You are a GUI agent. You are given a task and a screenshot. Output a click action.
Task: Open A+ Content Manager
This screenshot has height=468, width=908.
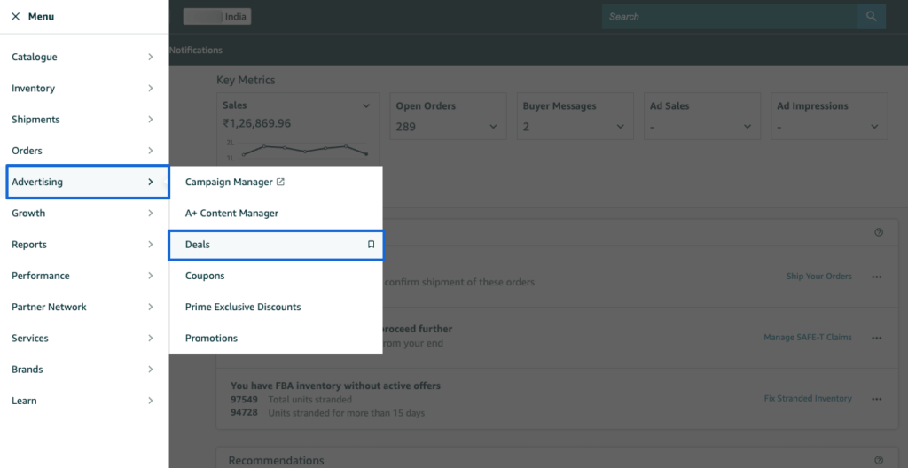click(x=276, y=213)
